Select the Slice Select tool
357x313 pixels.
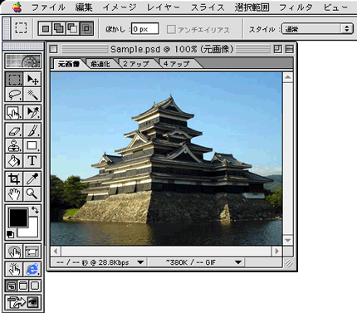point(32,112)
